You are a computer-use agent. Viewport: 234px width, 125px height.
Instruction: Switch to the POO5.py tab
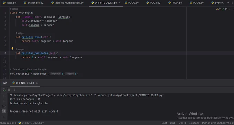click(x=196, y=3)
